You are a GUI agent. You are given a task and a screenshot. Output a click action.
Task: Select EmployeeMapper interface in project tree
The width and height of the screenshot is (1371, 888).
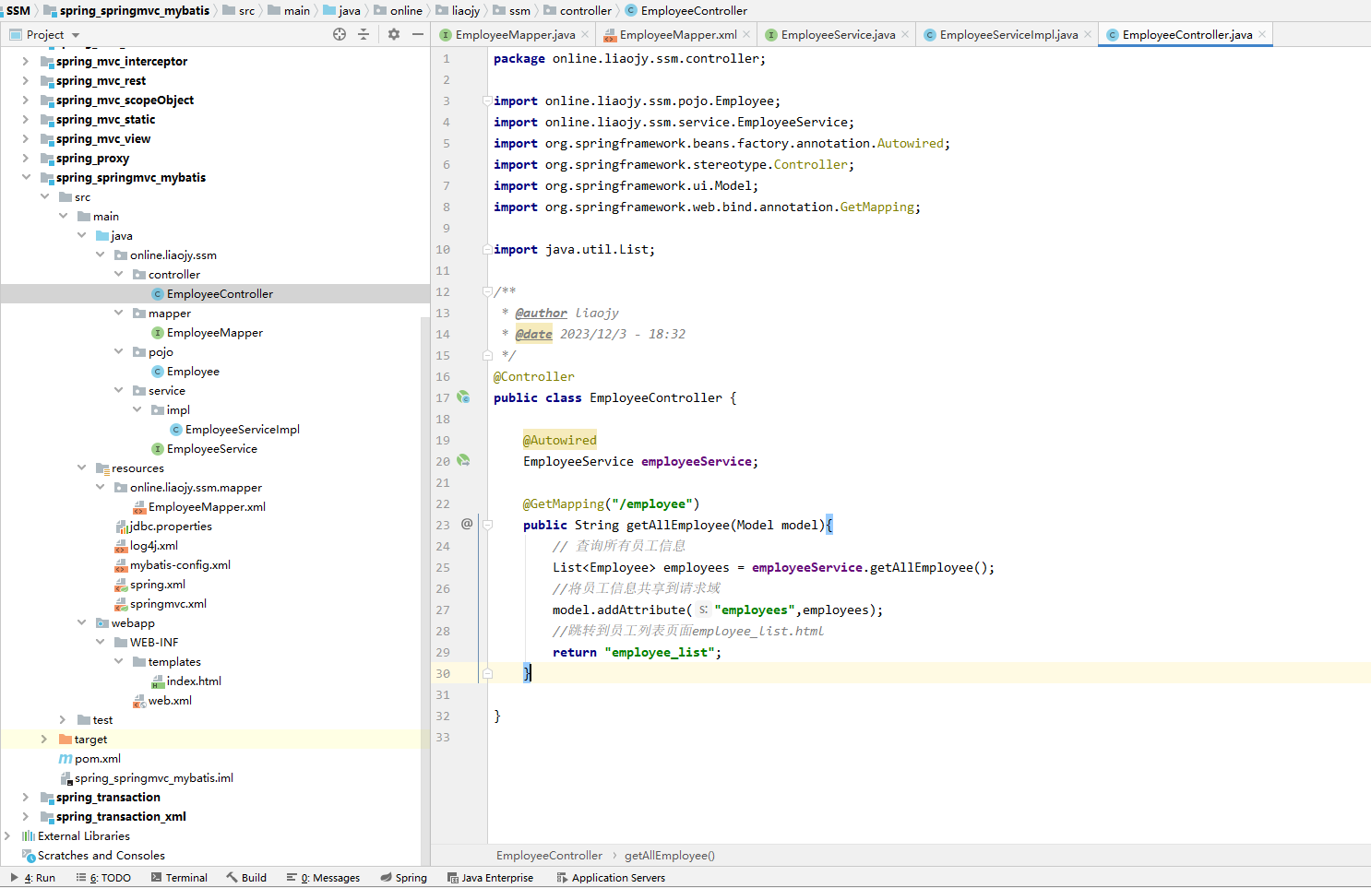tap(214, 332)
